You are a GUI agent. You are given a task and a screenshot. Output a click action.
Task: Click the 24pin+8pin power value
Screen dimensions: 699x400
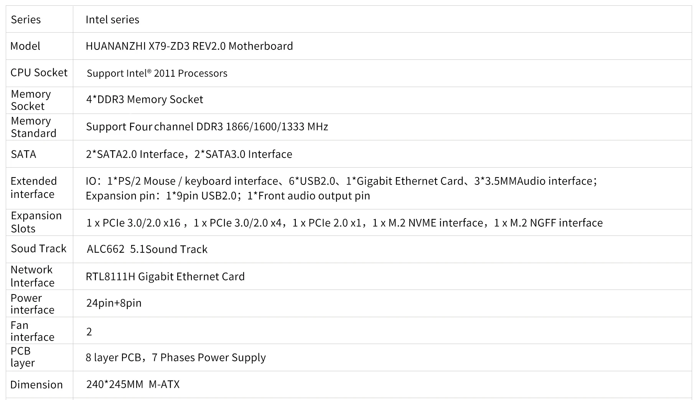[x=114, y=303]
